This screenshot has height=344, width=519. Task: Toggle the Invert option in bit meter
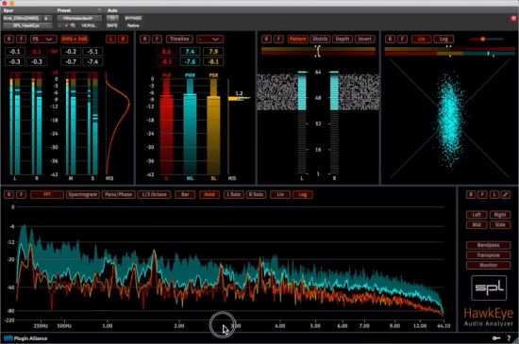(365, 39)
